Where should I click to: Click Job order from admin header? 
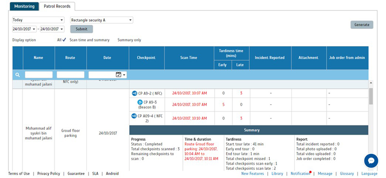click(347, 58)
